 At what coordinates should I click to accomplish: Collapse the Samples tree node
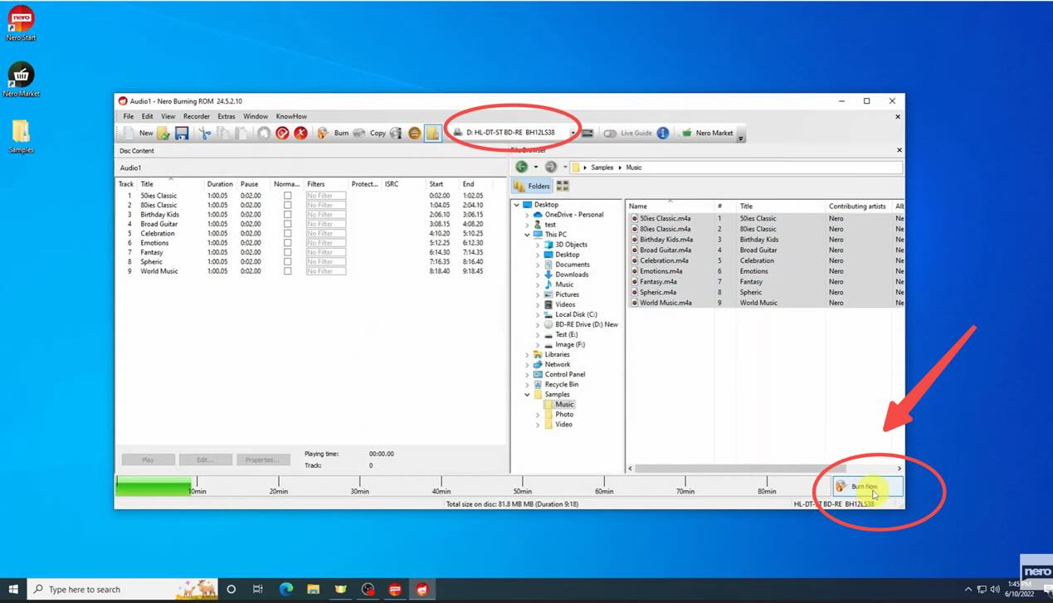coord(527,394)
